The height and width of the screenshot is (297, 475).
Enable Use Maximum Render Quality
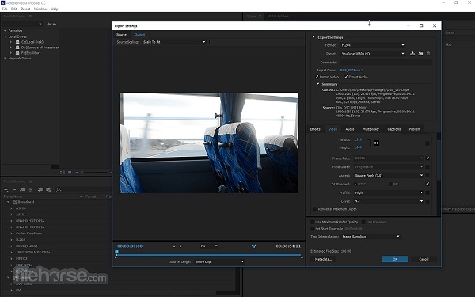(313, 222)
